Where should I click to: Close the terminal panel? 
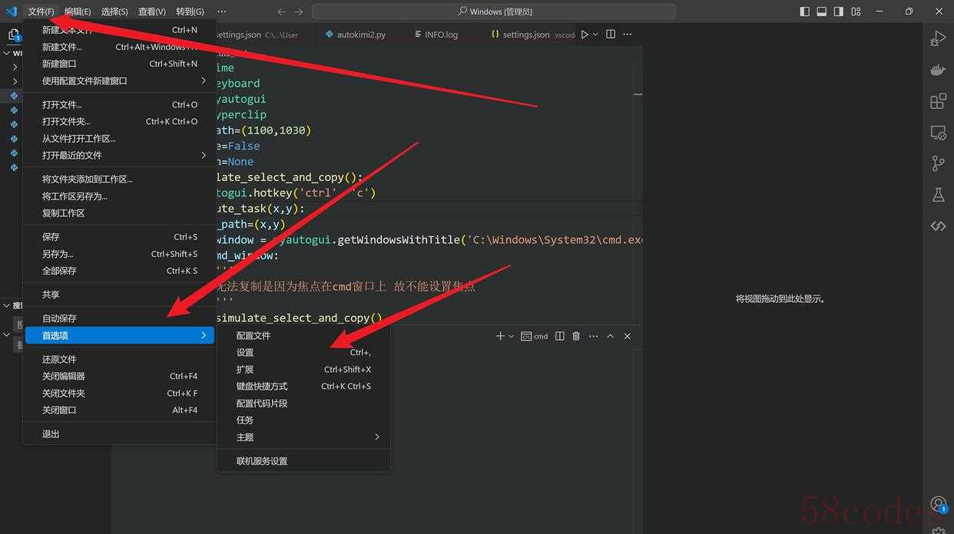(x=627, y=336)
